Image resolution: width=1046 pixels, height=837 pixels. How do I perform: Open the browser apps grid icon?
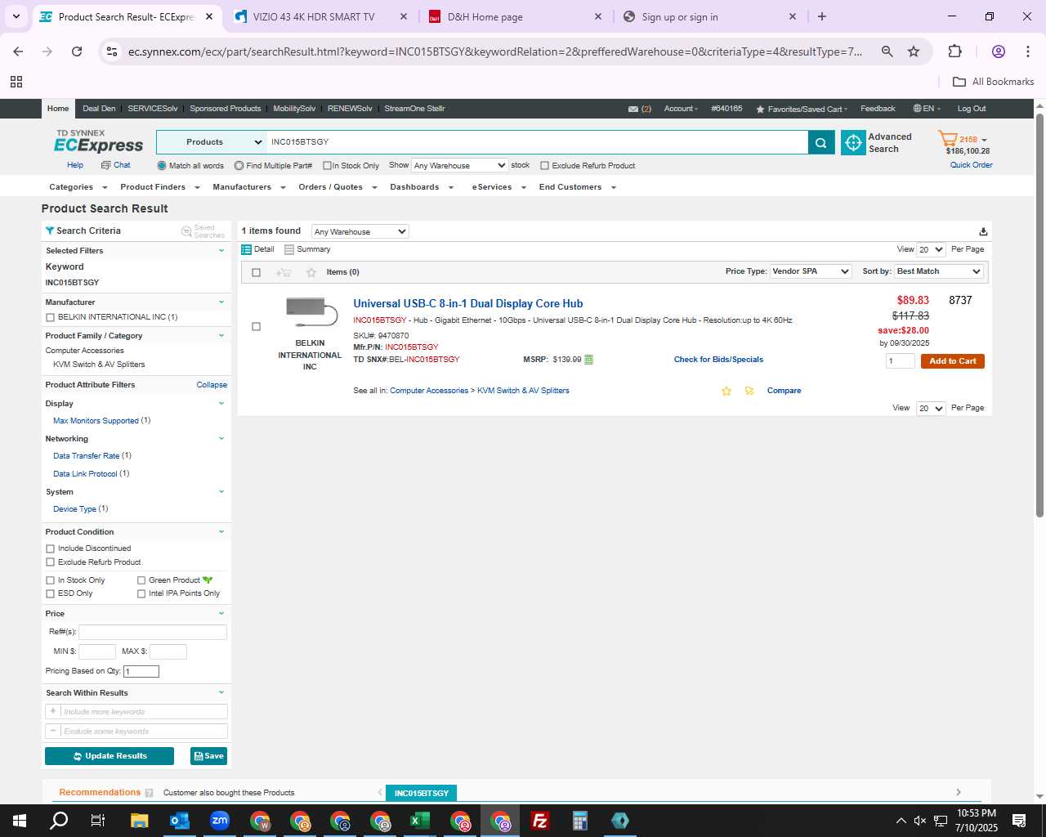coord(16,82)
